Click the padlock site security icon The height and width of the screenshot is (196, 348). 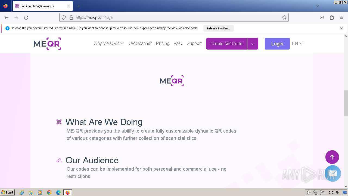(71, 17)
